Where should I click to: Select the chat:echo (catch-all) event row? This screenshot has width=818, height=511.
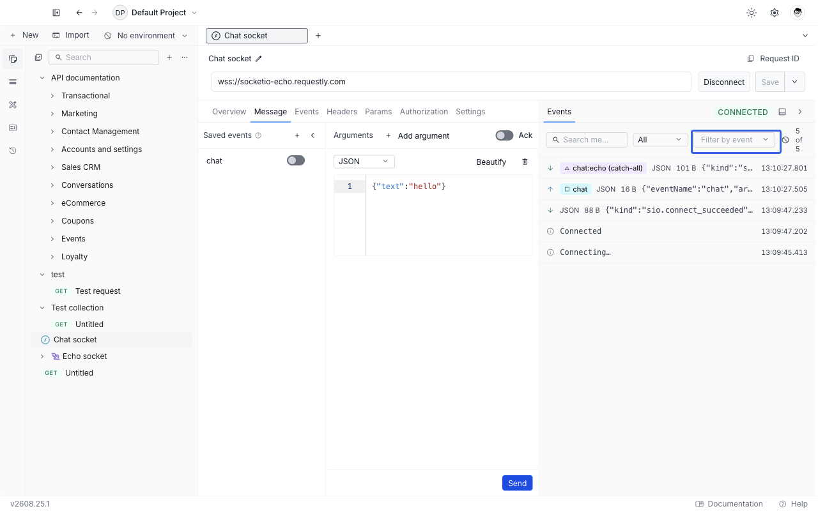pyautogui.click(x=678, y=169)
